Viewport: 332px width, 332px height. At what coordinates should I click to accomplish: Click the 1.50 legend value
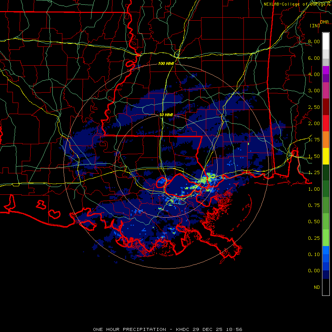tap(314, 156)
